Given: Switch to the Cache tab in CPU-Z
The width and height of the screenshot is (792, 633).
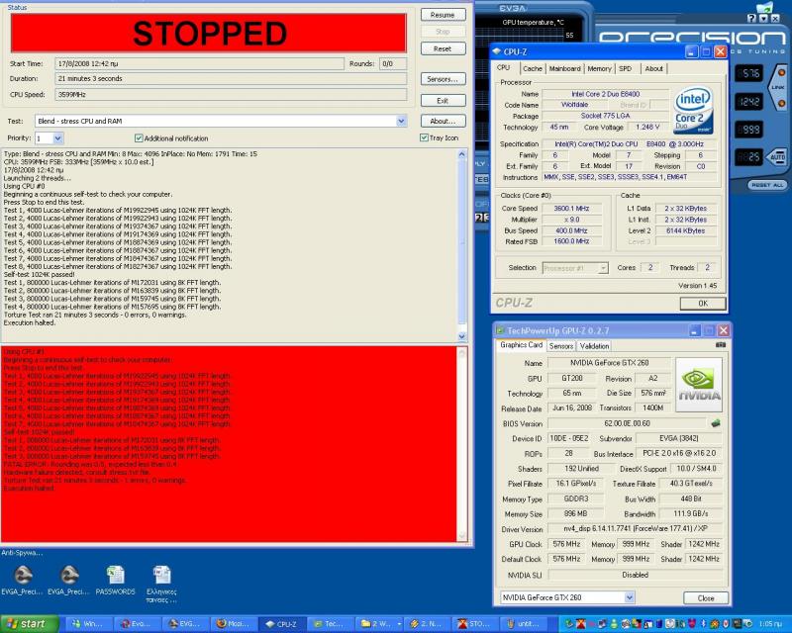Looking at the screenshot, I should pos(533,68).
